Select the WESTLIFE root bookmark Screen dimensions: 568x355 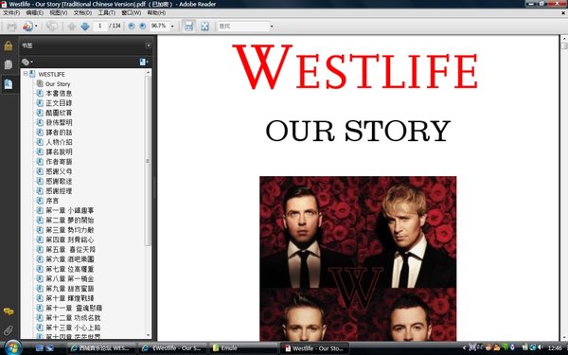(51, 74)
